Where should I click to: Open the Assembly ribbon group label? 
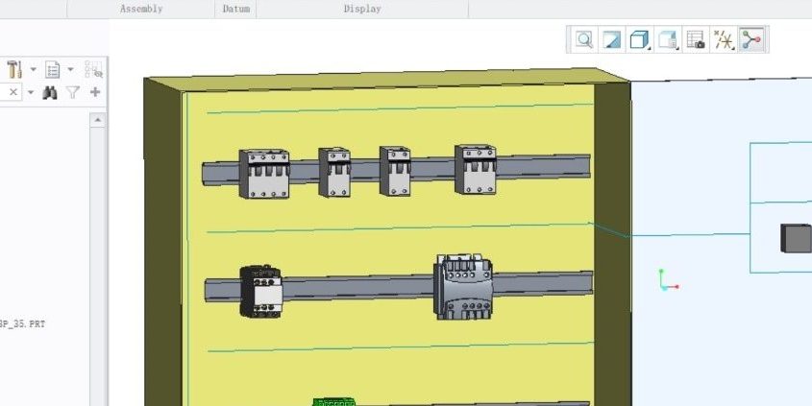(x=141, y=9)
